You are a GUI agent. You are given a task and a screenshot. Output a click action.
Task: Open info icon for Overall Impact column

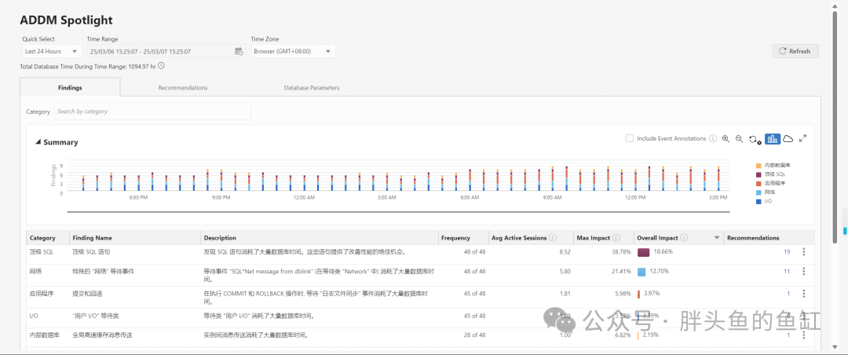(684, 237)
